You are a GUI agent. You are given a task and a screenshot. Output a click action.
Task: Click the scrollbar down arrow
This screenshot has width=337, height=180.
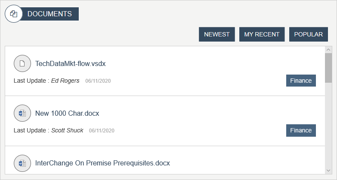coord(328,170)
